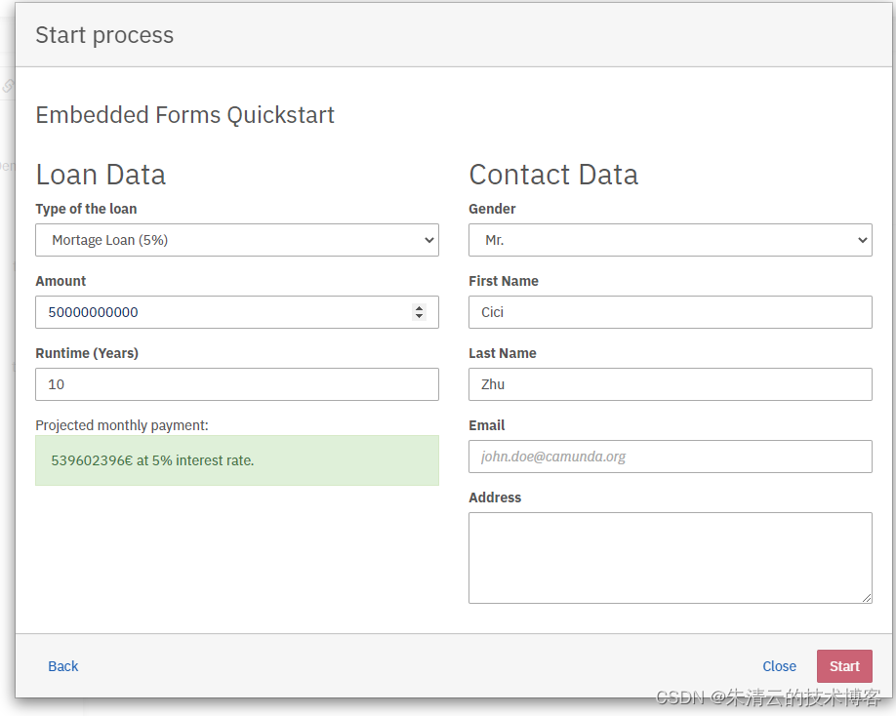This screenshot has height=716, width=896.
Task: Click the Close link
Action: pos(779,666)
